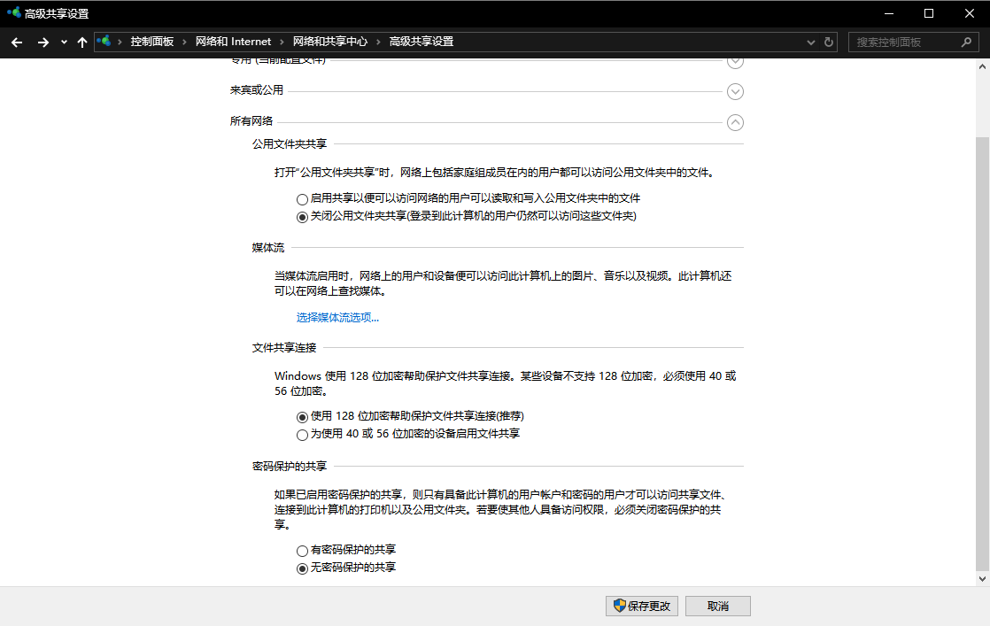Image resolution: width=990 pixels, height=626 pixels.
Task: Click the 密码保护的共享 heading
Action: 290,467
